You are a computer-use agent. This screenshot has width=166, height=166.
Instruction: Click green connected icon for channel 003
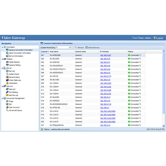point(129,62)
